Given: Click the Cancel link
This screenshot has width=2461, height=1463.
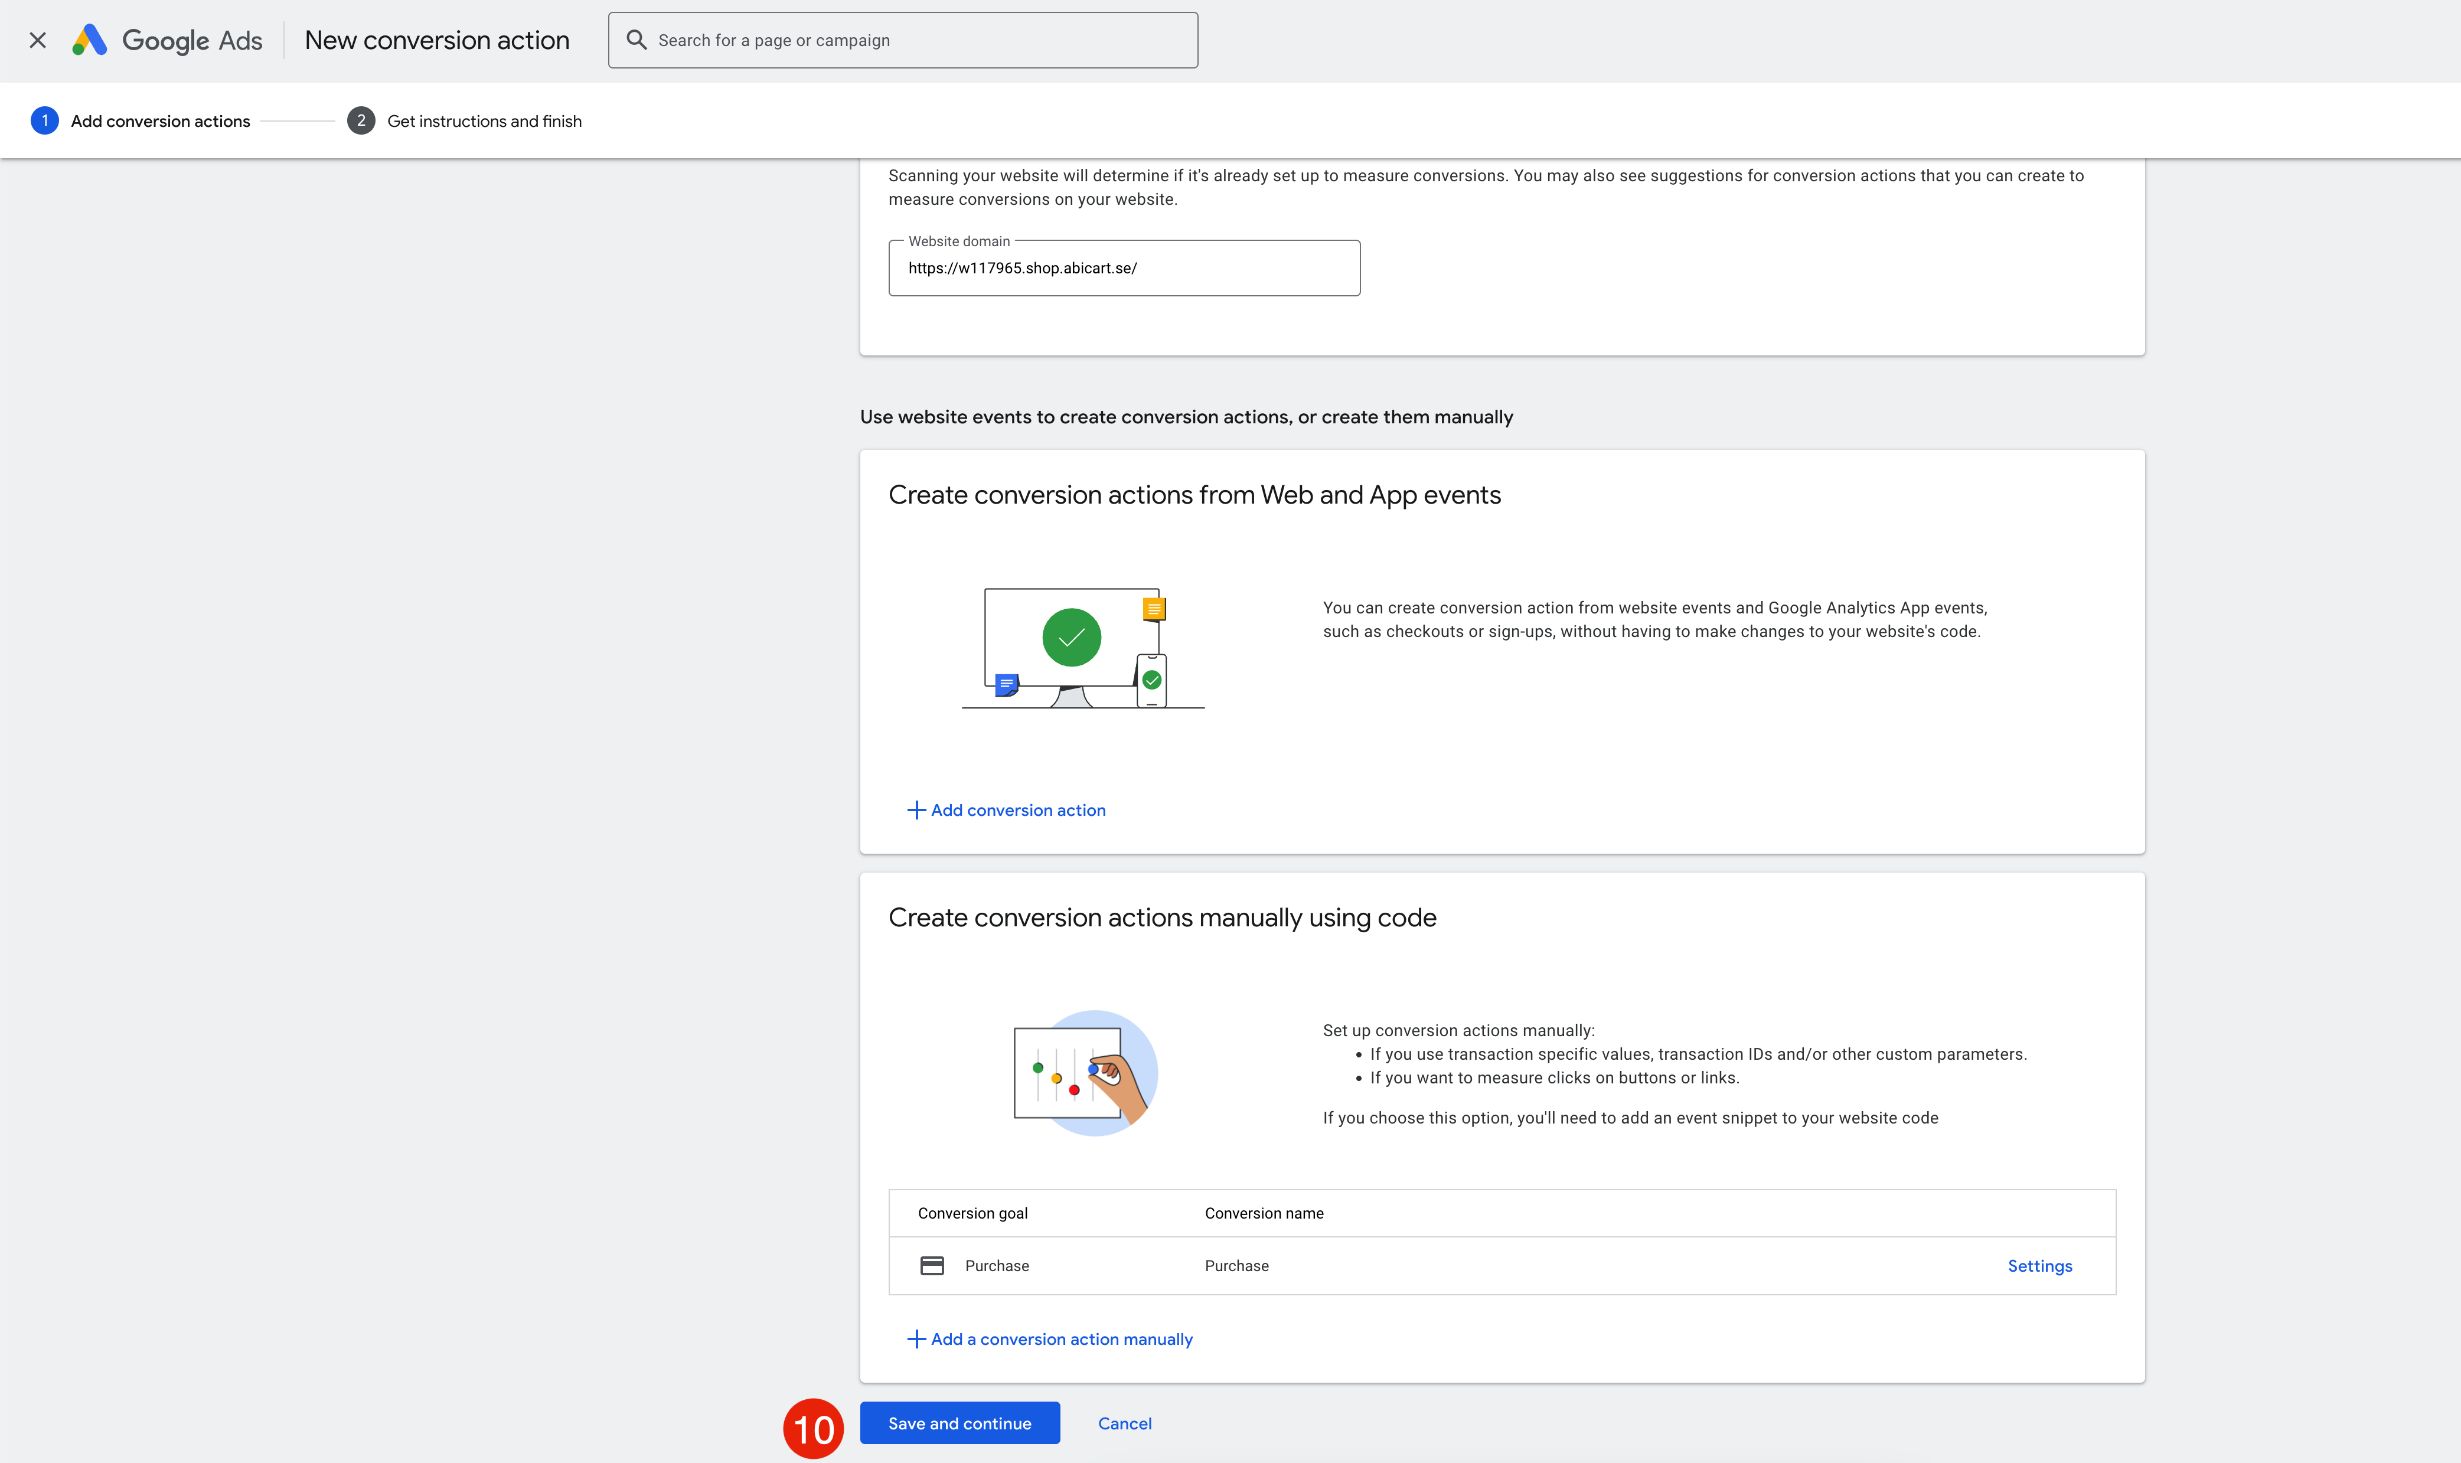Looking at the screenshot, I should click(x=1124, y=1423).
